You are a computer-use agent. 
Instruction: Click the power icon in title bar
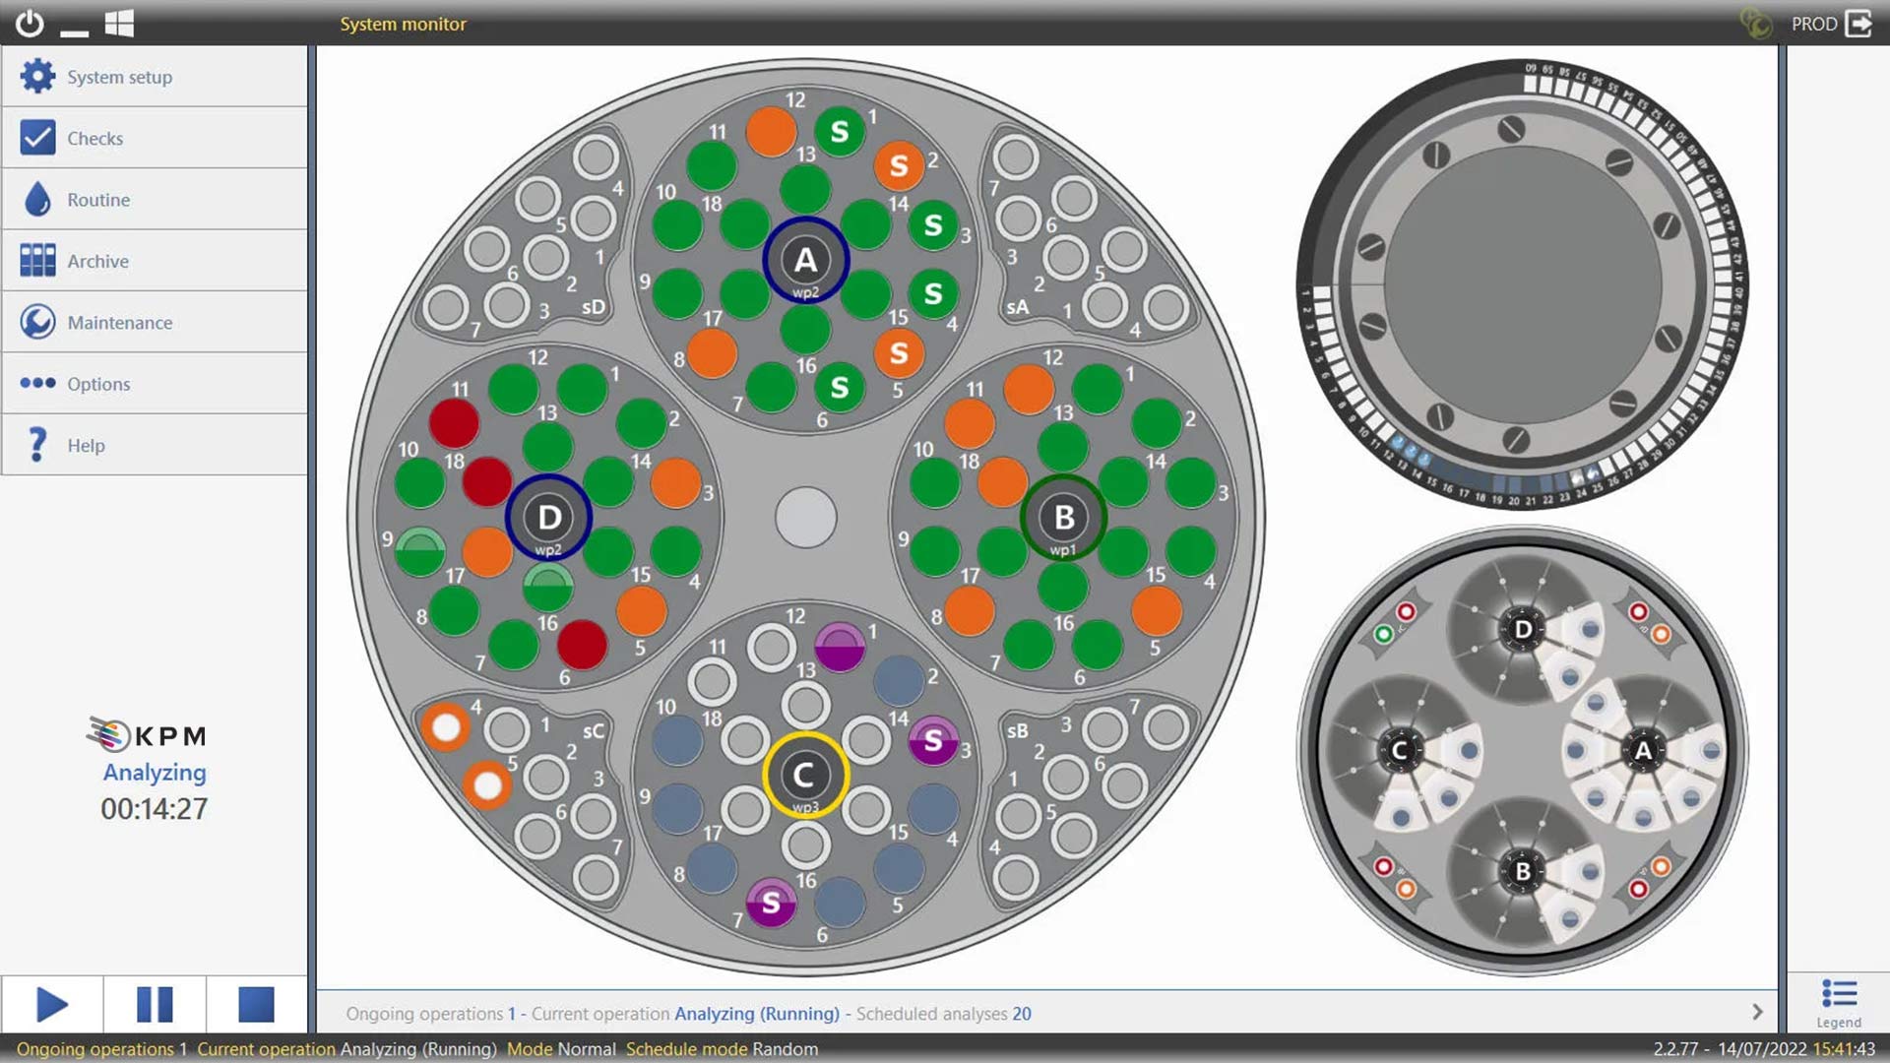(x=30, y=23)
